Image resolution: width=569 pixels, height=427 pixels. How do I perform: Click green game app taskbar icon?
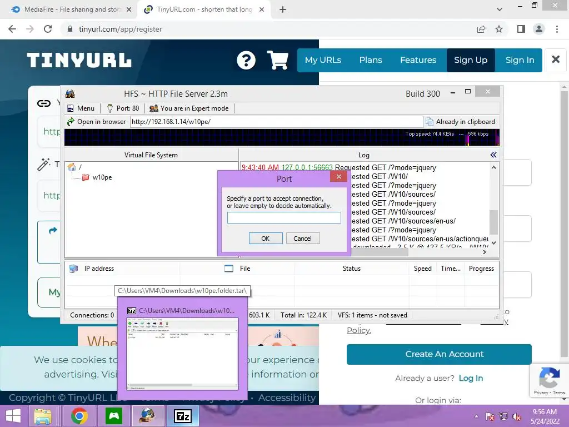tap(113, 416)
